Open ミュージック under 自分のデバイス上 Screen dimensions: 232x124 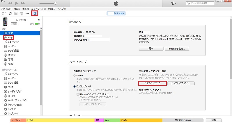(11, 74)
